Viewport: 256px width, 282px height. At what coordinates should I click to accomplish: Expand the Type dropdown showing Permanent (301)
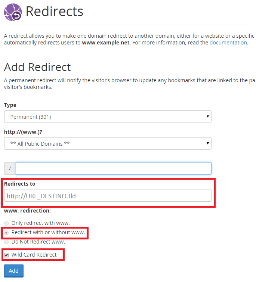108,117
